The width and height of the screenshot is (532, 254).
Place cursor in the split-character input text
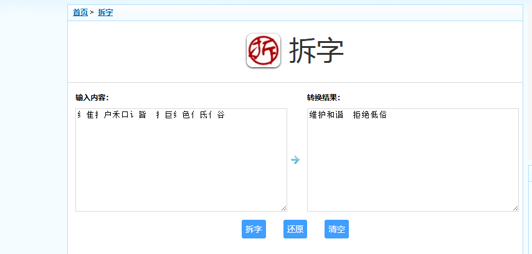coord(150,115)
